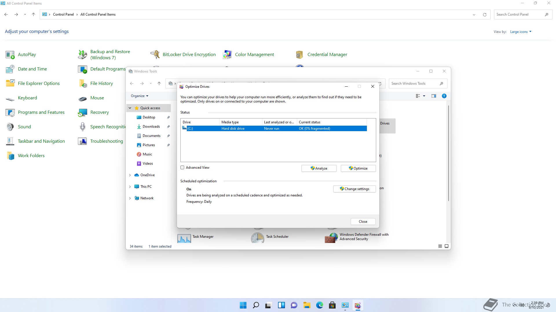Open Keyboard settings icon

[10, 98]
